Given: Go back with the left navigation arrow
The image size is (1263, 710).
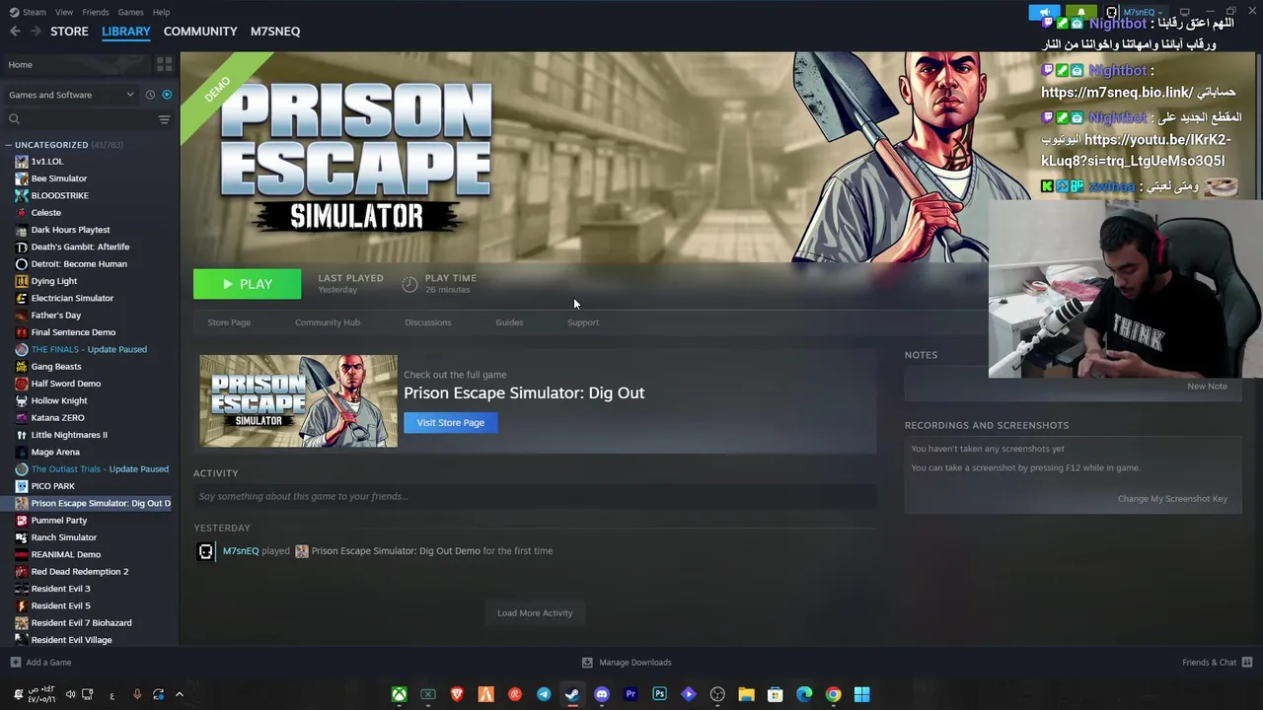Looking at the screenshot, I should pos(15,32).
